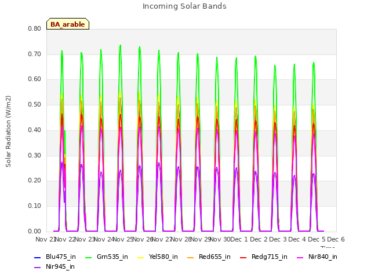The width and height of the screenshot is (371, 278).
Task: Click the orange Red655_in legend swatch
Action: pos(191,257)
